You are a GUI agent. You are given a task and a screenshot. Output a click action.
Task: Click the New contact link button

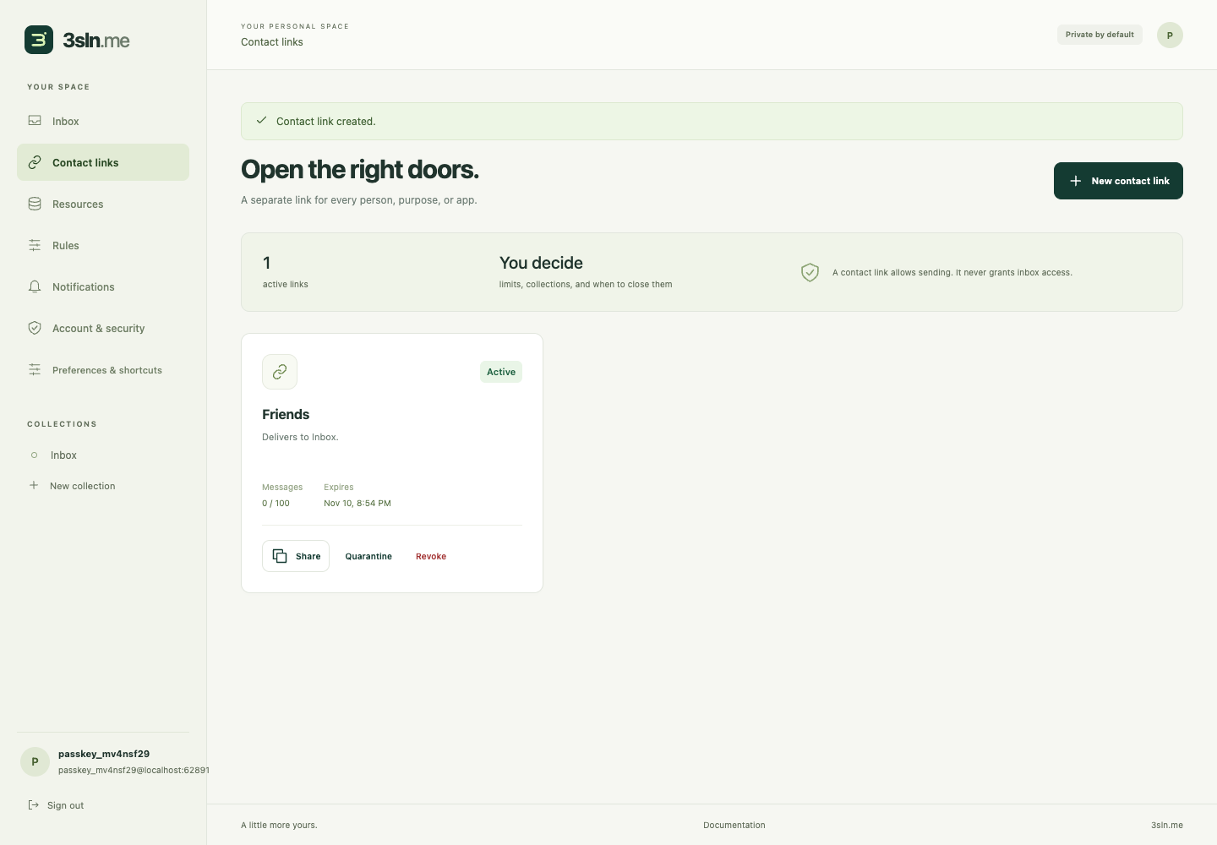[1118, 181]
